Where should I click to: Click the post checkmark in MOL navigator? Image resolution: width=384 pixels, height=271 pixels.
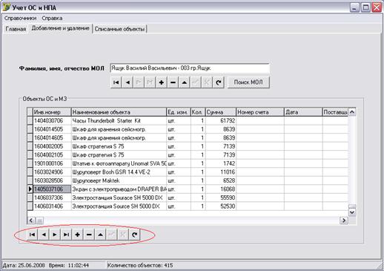196,82
